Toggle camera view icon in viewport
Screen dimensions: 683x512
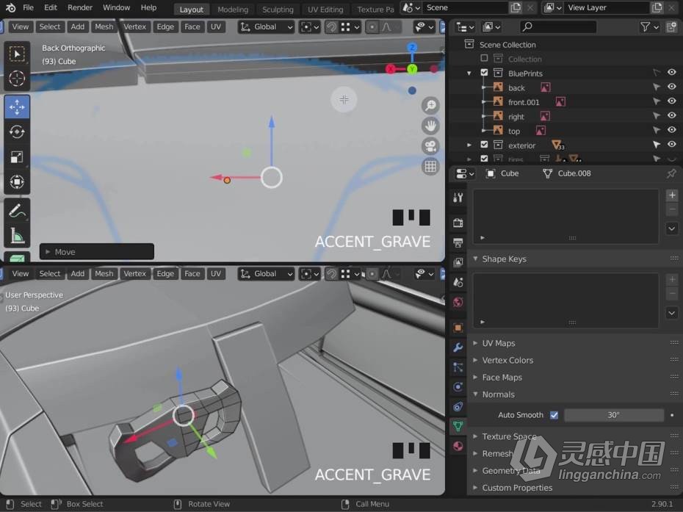[430, 146]
